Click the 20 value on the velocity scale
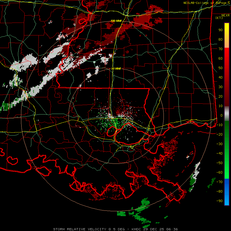231x231 pixels. [x=220, y=96]
